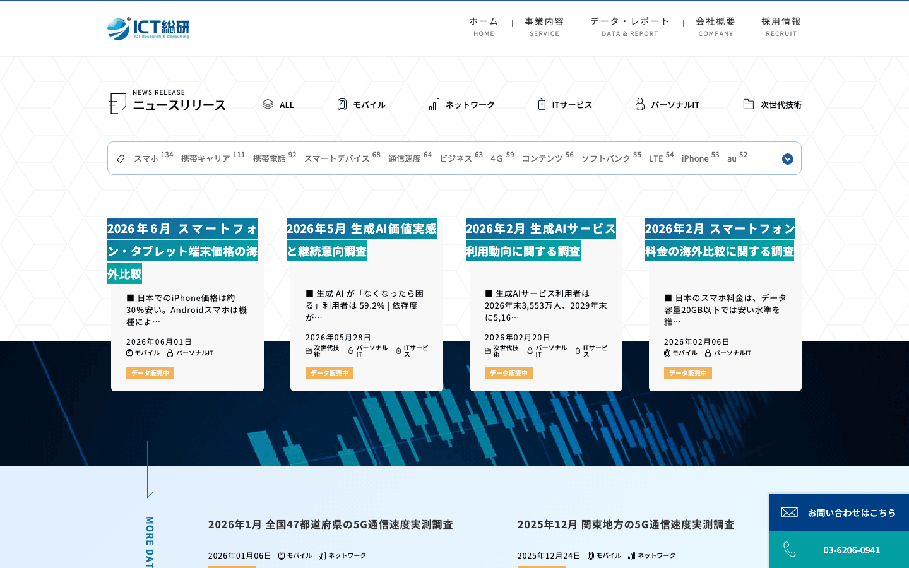Open the データ・レポート menu item
This screenshot has width=909, height=568.
[x=630, y=27]
